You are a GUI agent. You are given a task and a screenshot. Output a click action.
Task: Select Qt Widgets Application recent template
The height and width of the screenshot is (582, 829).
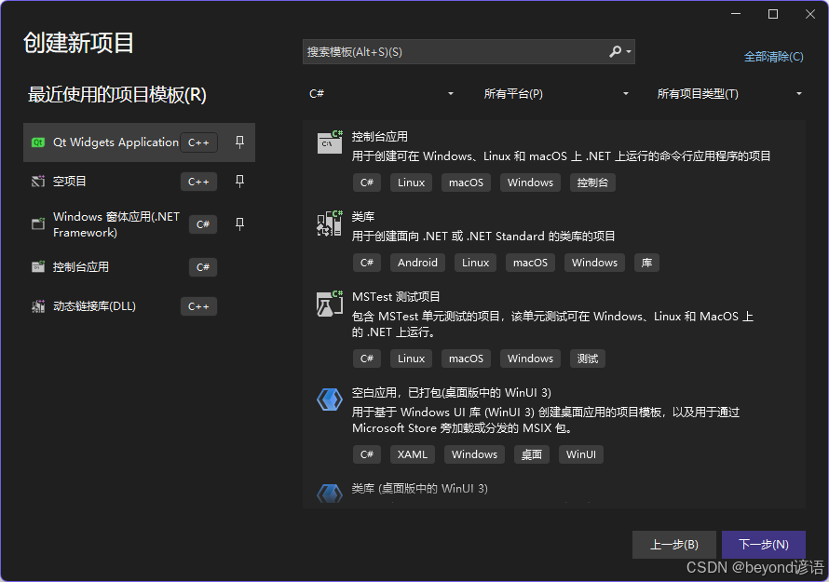pyautogui.click(x=139, y=142)
